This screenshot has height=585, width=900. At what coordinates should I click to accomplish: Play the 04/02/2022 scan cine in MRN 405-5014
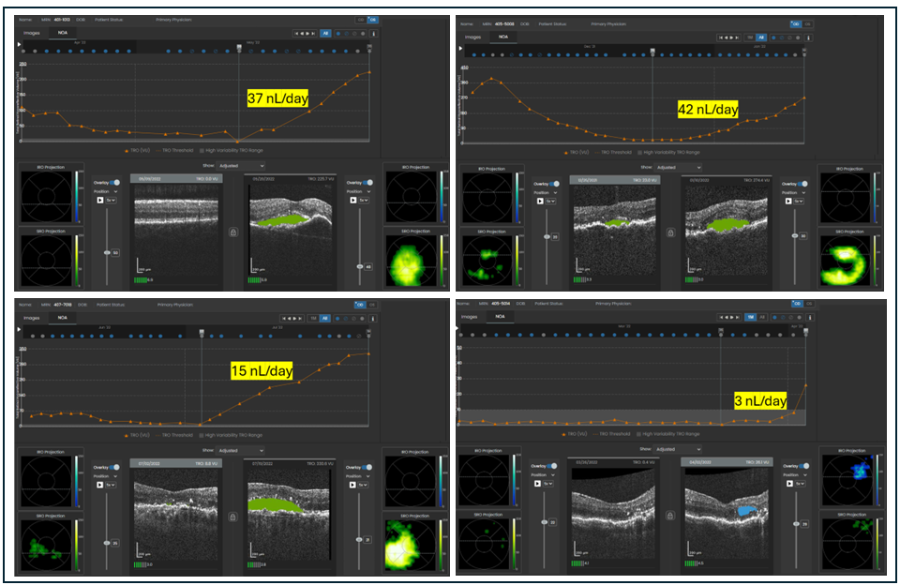coord(789,484)
